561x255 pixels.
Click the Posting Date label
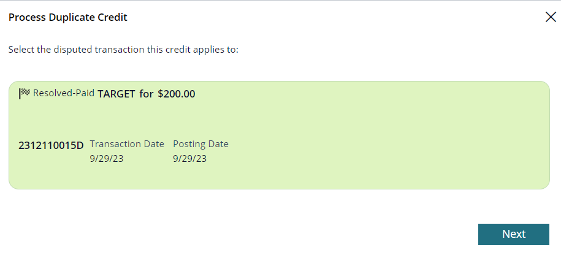tap(200, 144)
